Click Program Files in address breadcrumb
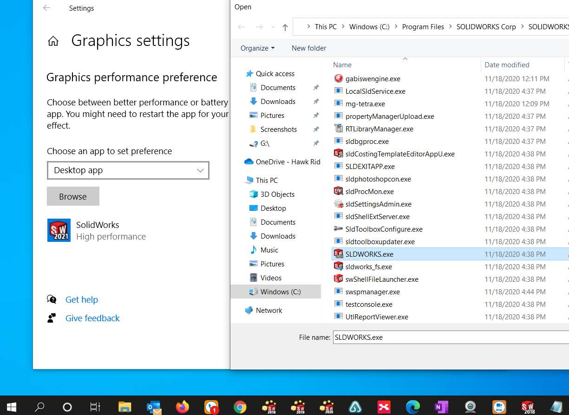 click(x=423, y=27)
